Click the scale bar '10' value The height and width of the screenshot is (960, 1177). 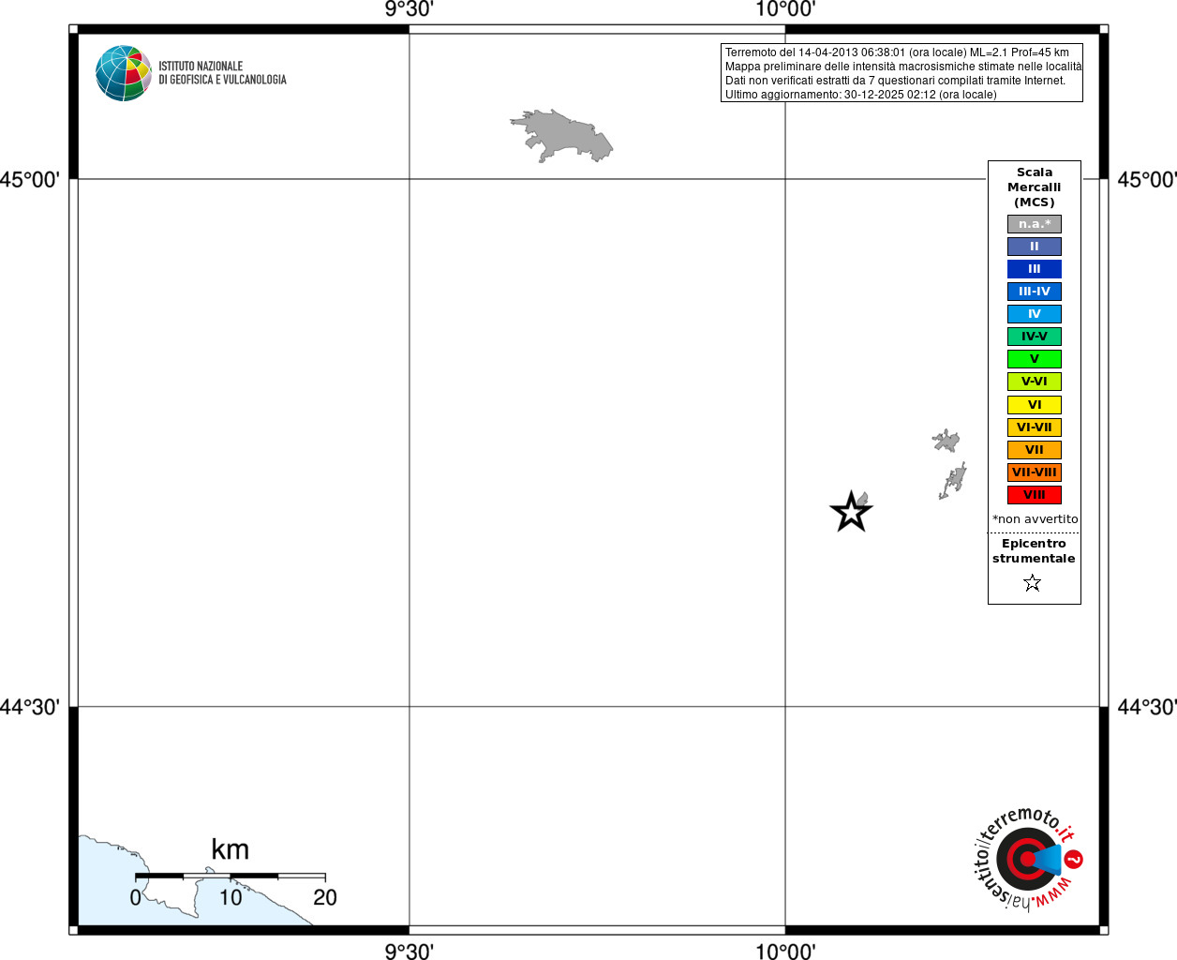click(x=231, y=898)
